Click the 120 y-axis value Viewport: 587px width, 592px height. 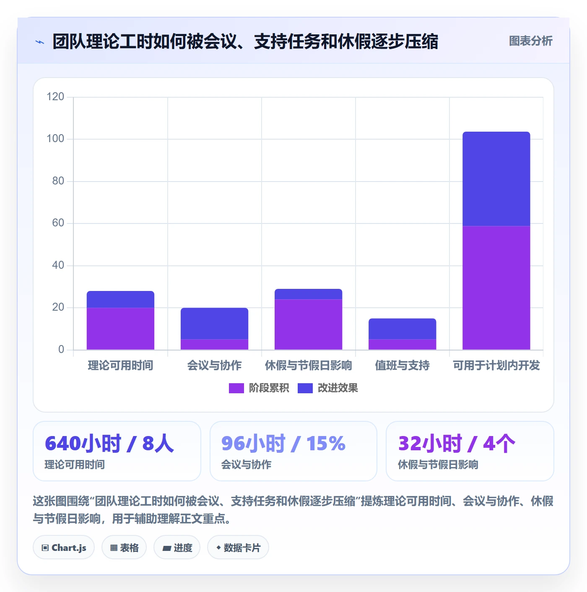coord(55,97)
